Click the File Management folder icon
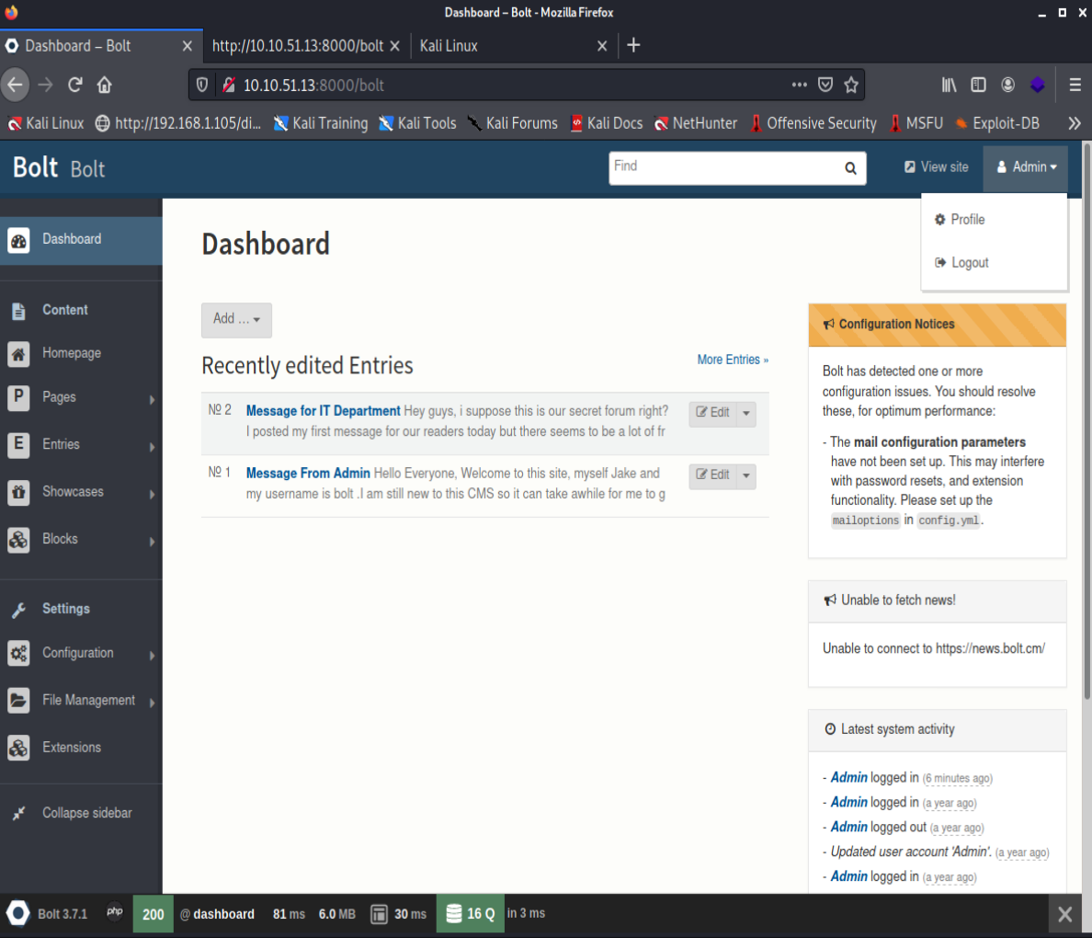 [18, 701]
